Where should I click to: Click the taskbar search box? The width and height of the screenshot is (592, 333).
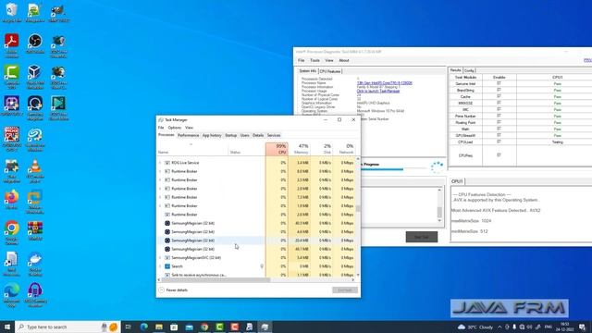tap(68, 327)
